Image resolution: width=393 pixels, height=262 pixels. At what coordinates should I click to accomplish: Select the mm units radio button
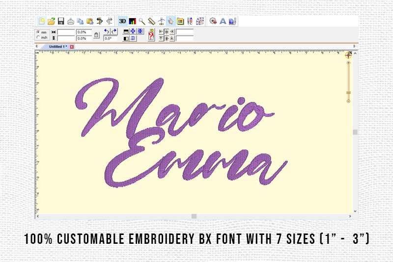click(x=38, y=32)
